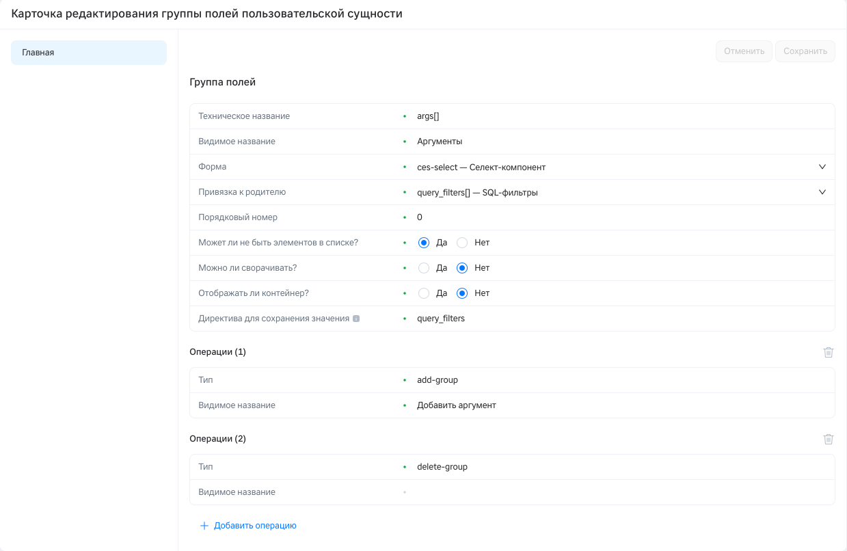847x551 pixels.
Task: Click the Форма label
Action: tap(213, 167)
